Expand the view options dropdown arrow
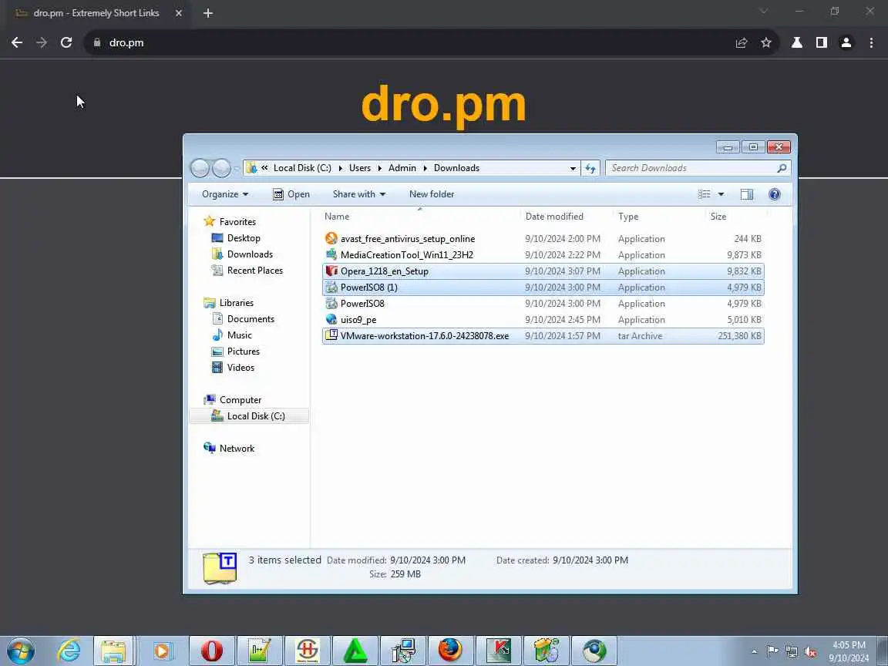The height and width of the screenshot is (666, 888). pyautogui.click(x=721, y=194)
